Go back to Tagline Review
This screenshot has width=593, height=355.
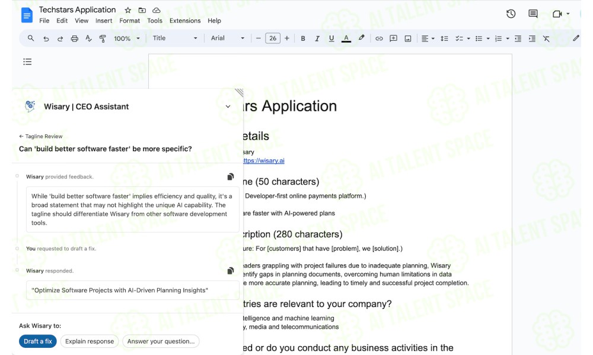[41, 136]
